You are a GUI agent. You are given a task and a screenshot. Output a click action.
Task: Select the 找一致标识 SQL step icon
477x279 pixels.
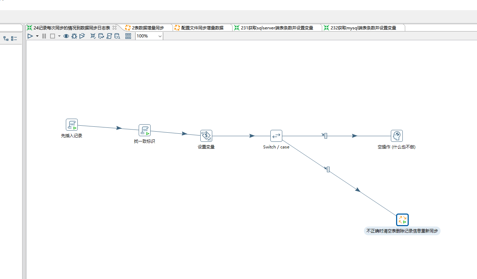click(x=145, y=130)
